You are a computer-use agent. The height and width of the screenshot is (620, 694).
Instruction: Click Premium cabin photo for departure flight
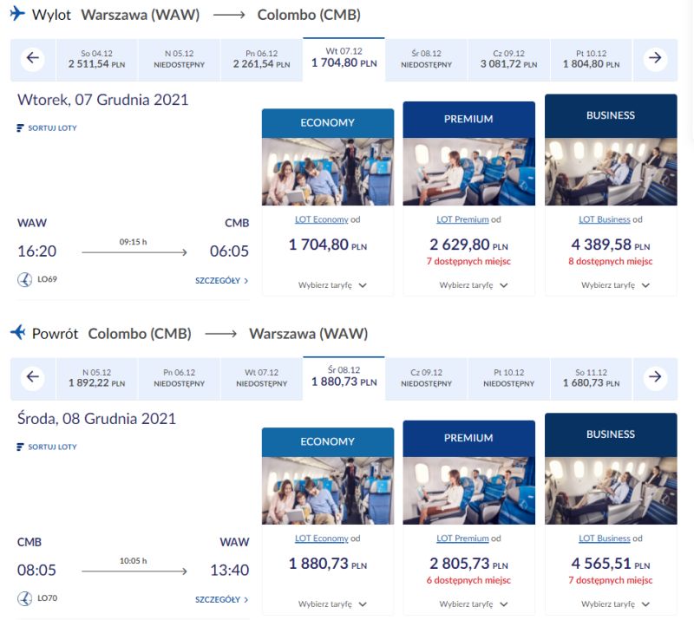pos(469,172)
